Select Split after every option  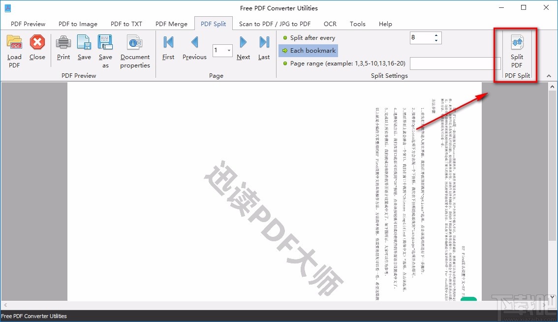309,38
